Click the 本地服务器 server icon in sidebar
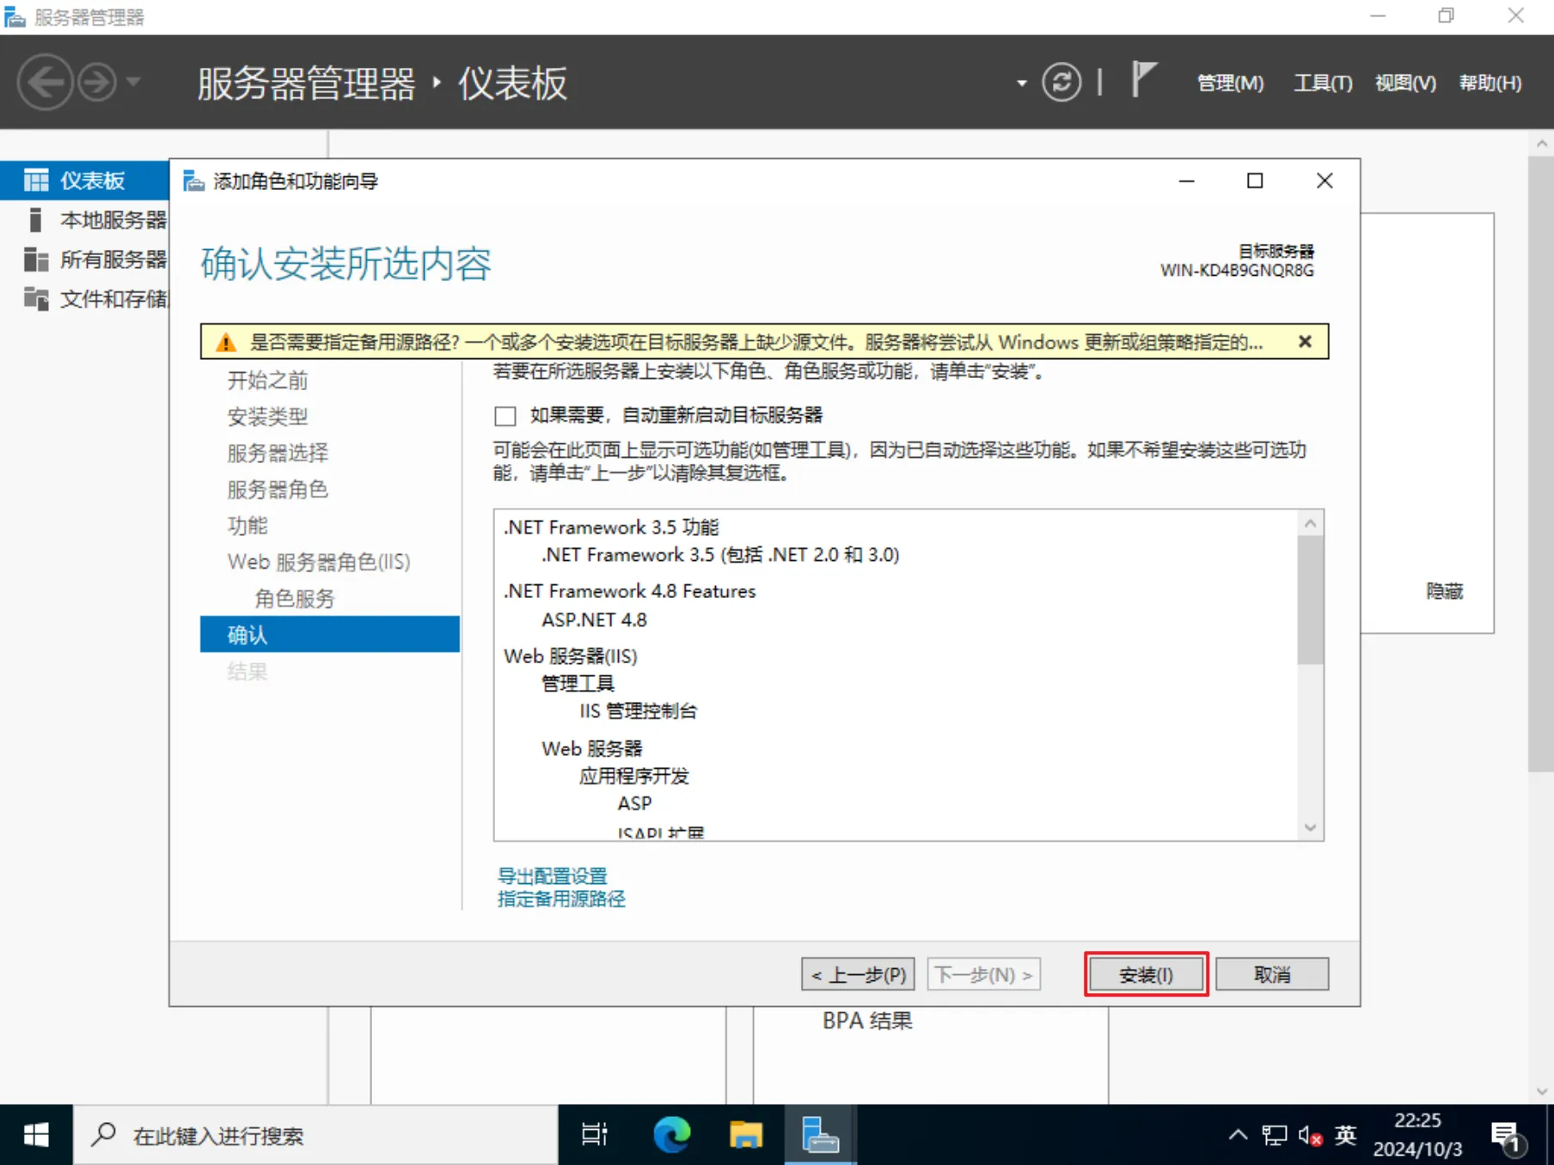This screenshot has height=1165, width=1554. (x=35, y=220)
